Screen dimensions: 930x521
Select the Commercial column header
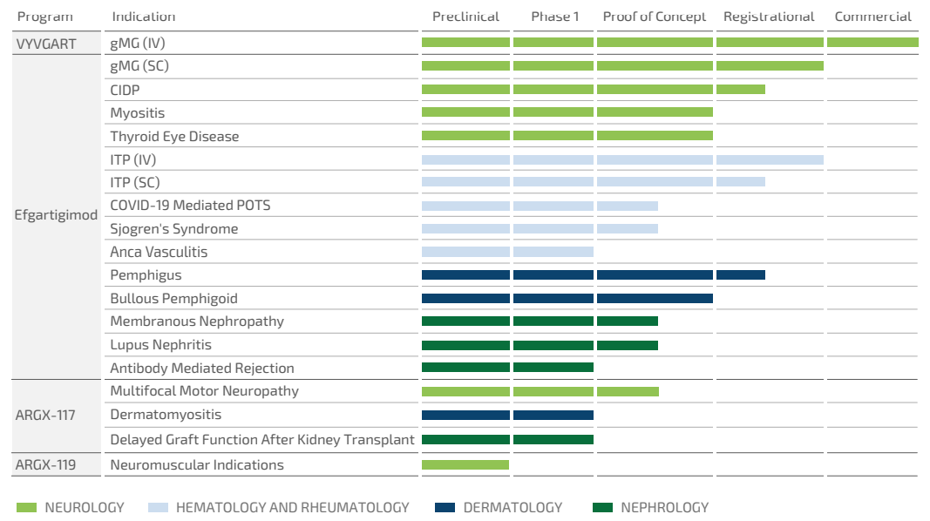(x=872, y=17)
